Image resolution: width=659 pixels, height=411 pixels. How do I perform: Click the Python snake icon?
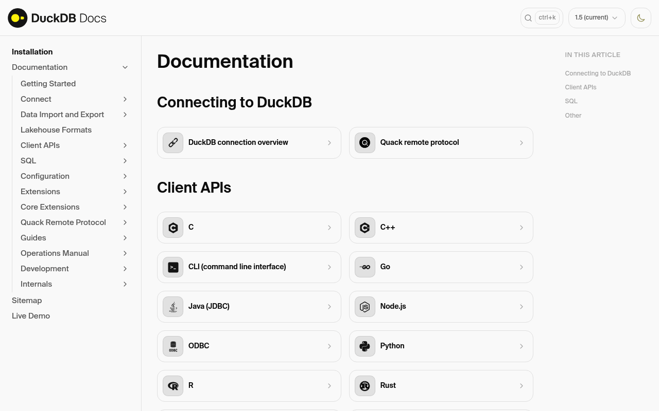point(365,346)
